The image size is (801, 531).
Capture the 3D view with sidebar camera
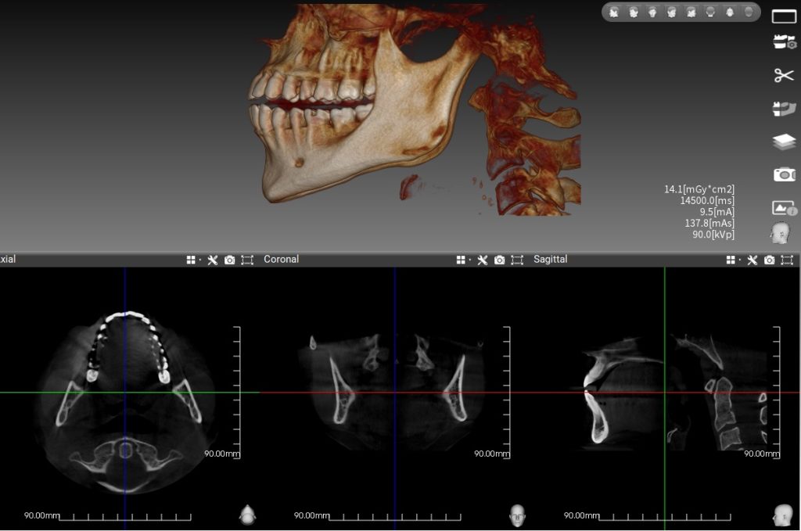click(784, 174)
